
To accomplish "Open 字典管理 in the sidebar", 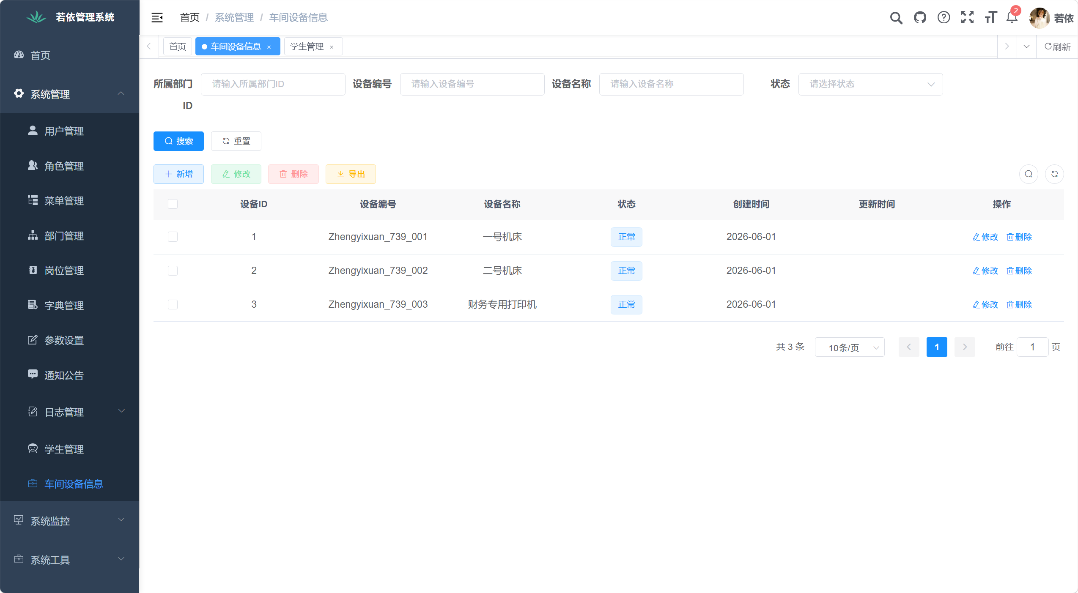I will pyautogui.click(x=70, y=306).
